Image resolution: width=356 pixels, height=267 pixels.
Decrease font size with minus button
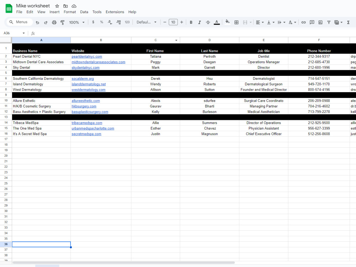165,22
